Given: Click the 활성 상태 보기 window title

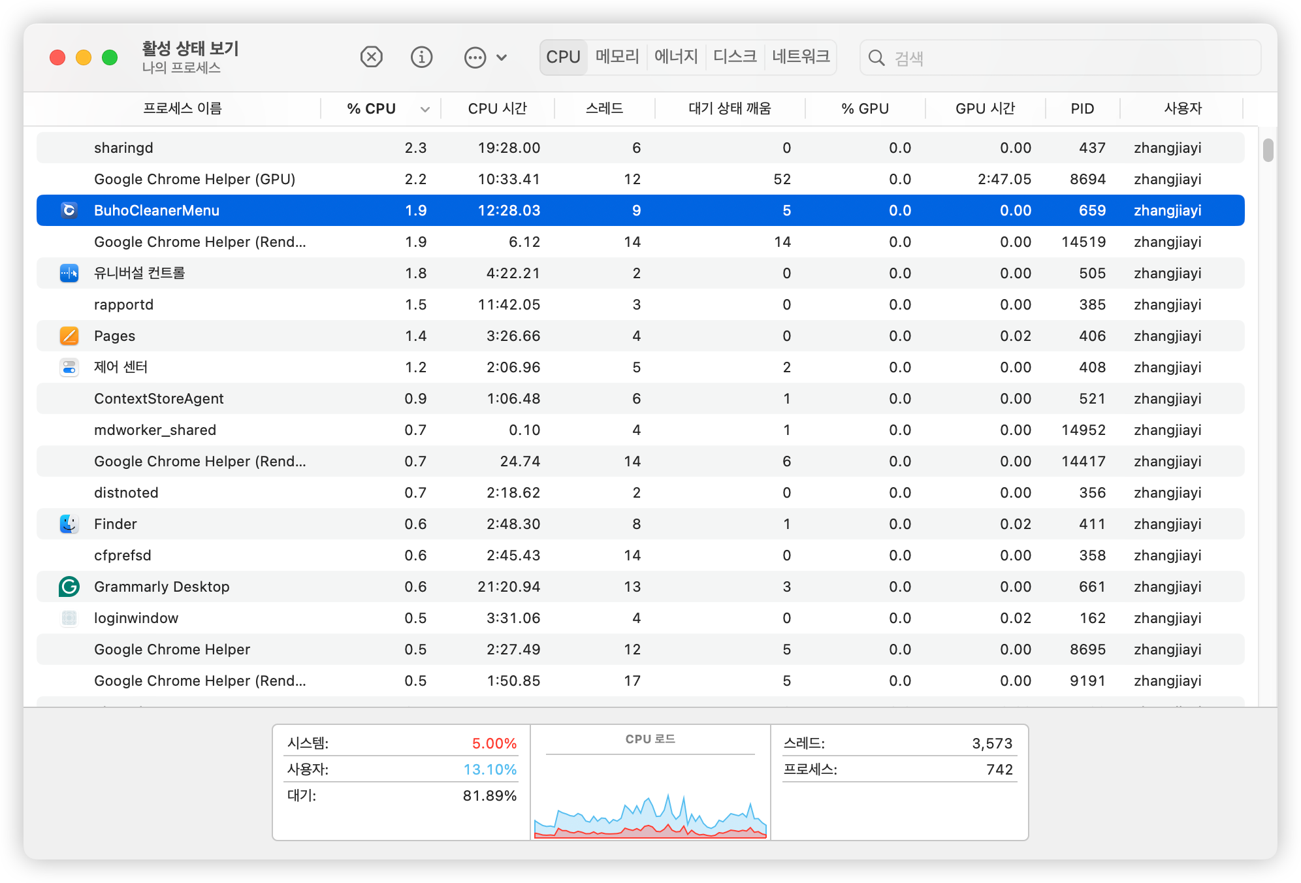Looking at the screenshot, I should (191, 48).
